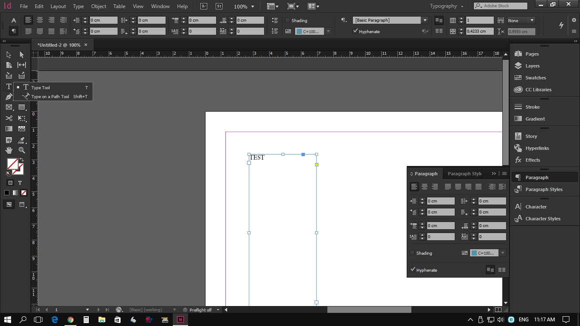
Task: Select the Zoom tool in the toolbox
Action: tap(22, 150)
